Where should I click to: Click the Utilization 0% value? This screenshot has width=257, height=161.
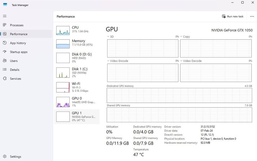point(109,132)
